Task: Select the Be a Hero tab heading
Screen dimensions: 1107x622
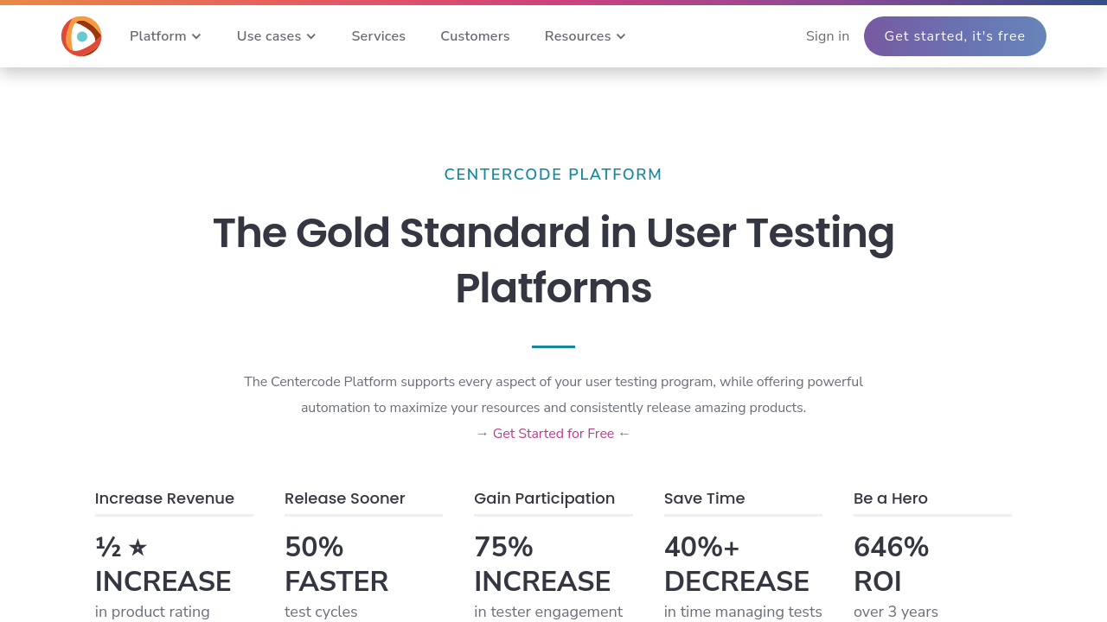Action: point(890,498)
